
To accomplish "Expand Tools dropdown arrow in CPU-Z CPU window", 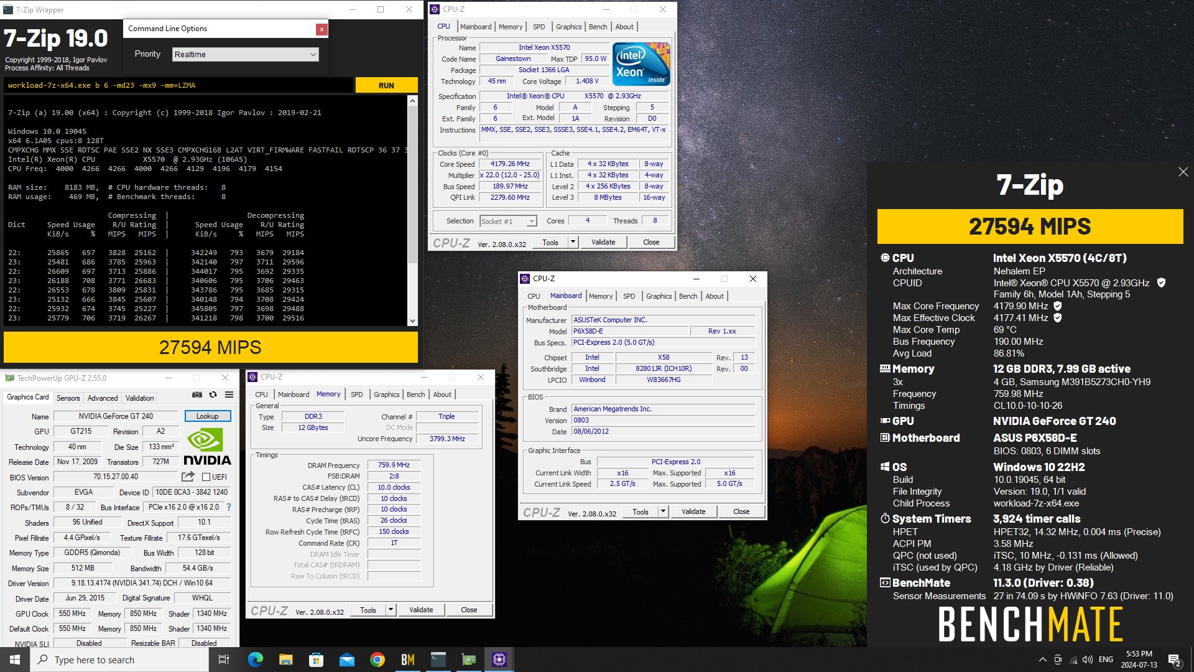I will [x=573, y=242].
